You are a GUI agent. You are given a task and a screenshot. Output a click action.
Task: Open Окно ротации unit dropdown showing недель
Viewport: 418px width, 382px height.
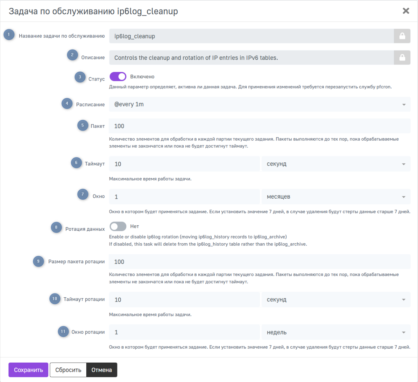click(x=336, y=332)
